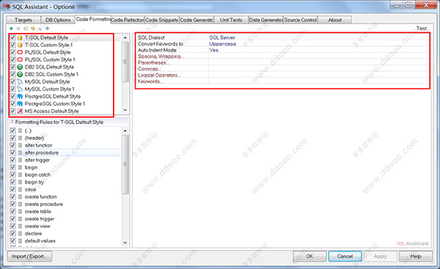Click the styles list scrollbar thumb
The image size is (440, 269).
point(125,61)
